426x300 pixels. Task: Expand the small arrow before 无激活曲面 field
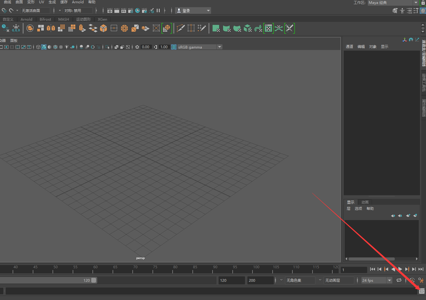point(17,10)
